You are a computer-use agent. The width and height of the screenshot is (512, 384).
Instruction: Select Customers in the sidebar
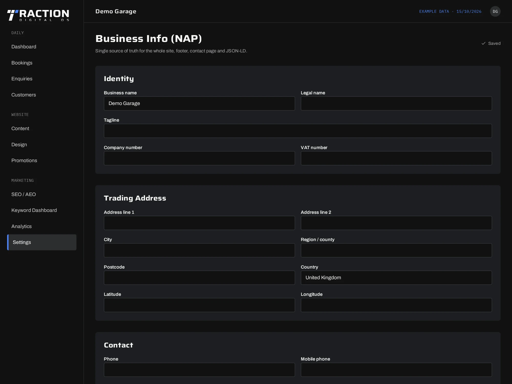click(x=42, y=95)
